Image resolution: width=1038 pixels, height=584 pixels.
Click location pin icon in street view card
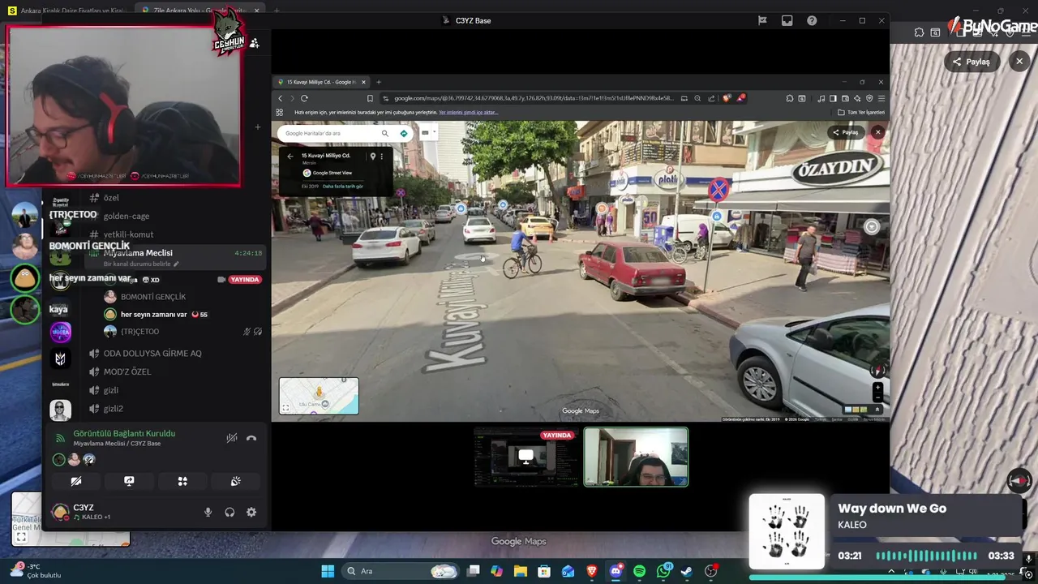[x=373, y=156]
